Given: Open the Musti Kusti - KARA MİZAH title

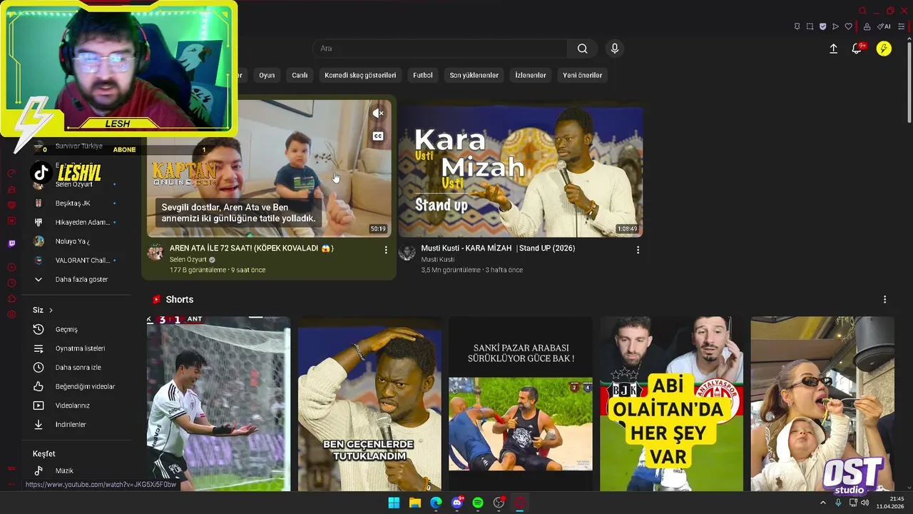Looking at the screenshot, I should point(498,248).
